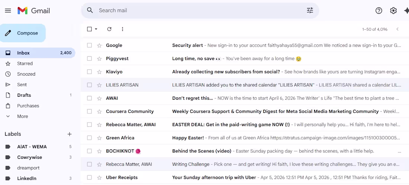The image size is (409, 185).
Task: Star the Coursera Community email
Action: coord(99,112)
